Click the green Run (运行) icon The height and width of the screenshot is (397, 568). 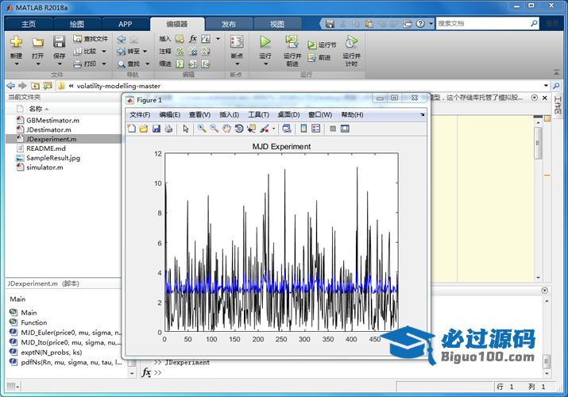click(x=265, y=41)
